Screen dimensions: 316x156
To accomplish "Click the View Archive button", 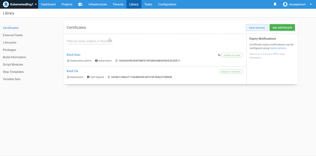I will point(257,28).
